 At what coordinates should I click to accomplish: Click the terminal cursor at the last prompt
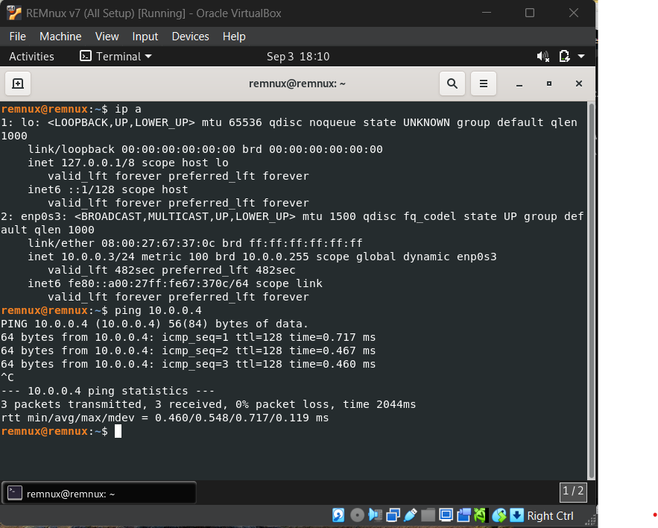tap(118, 431)
